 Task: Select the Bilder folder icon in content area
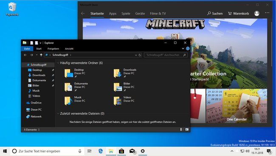tap(118, 87)
